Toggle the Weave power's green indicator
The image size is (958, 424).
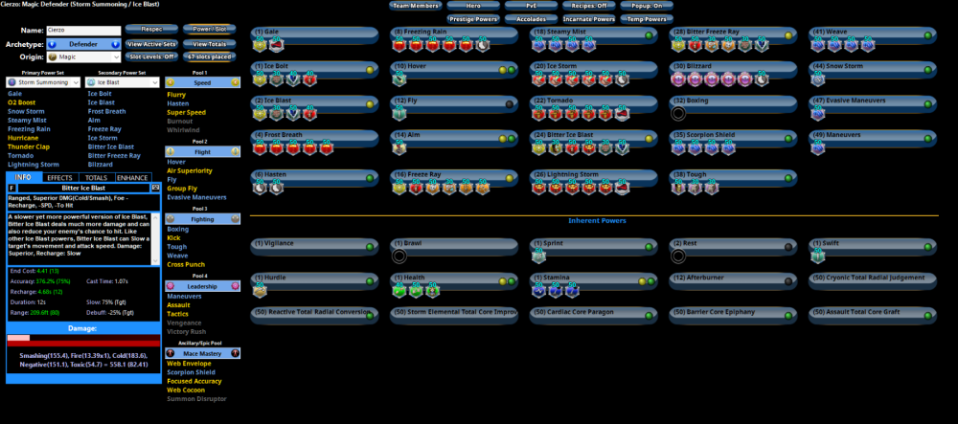(927, 34)
